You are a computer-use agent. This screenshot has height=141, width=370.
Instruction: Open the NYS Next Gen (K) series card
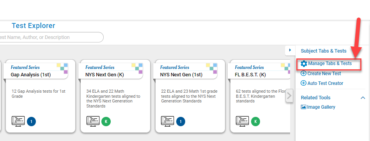[115, 96]
